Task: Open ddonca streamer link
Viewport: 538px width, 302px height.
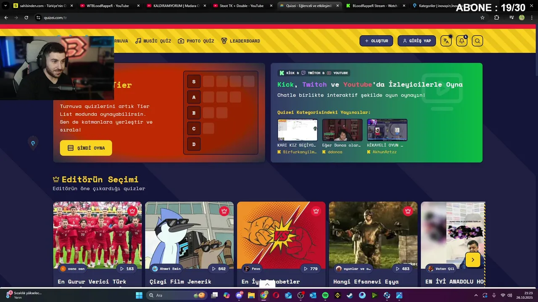Action: (332, 152)
